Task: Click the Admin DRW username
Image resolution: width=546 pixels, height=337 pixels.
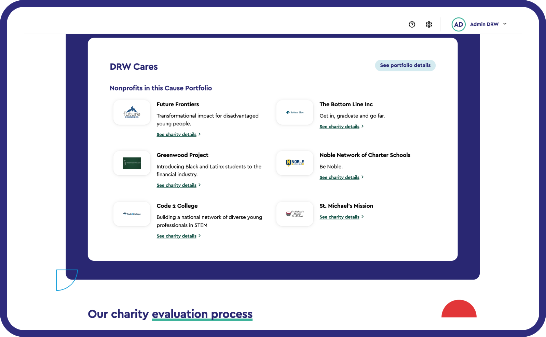Action: coord(484,24)
